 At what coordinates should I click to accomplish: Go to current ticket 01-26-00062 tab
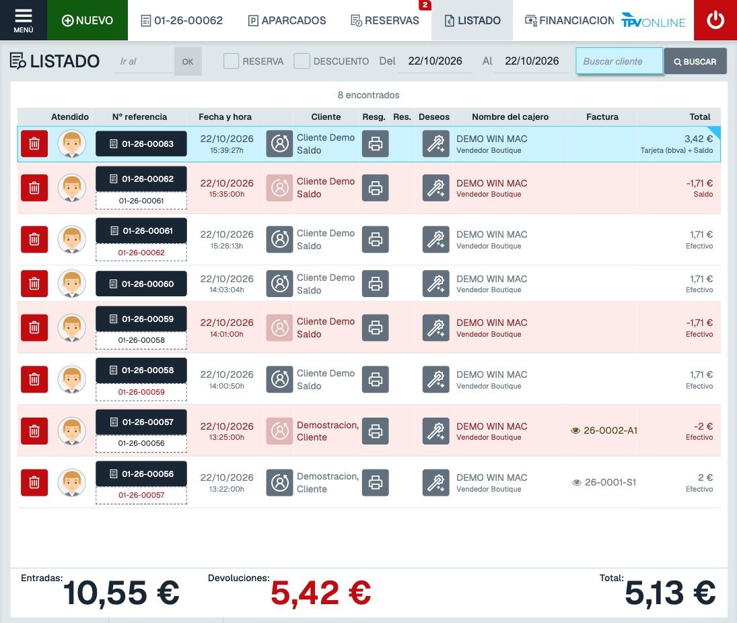click(x=182, y=21)
